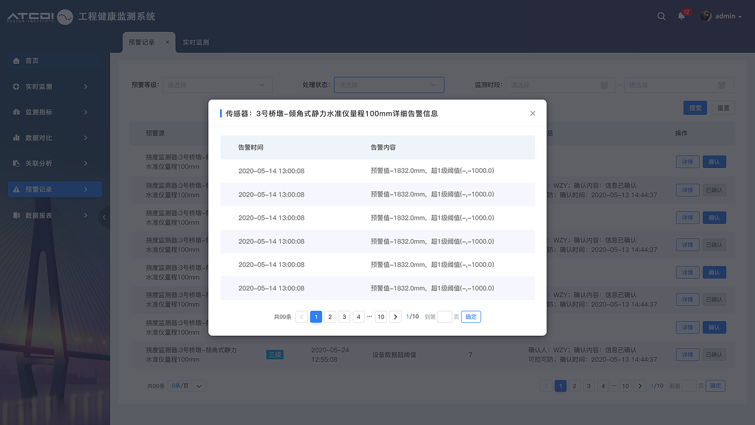
Task: Open 实时监测 sidebar menu
Action: pos(55,87)
